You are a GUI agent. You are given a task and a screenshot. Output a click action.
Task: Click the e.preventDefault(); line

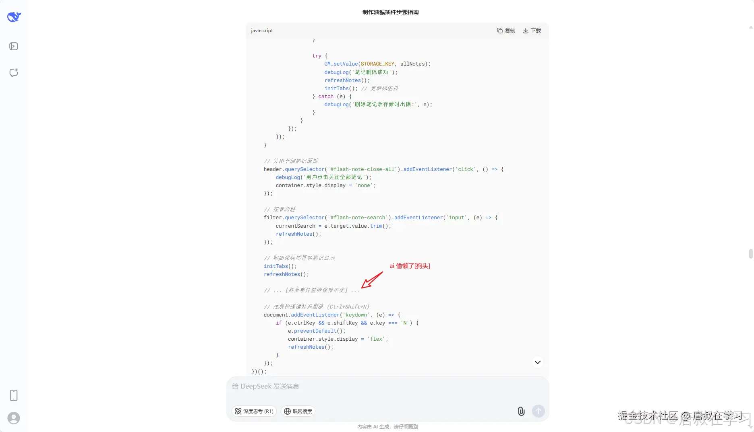pyautogui.click(x=317, y=331)
